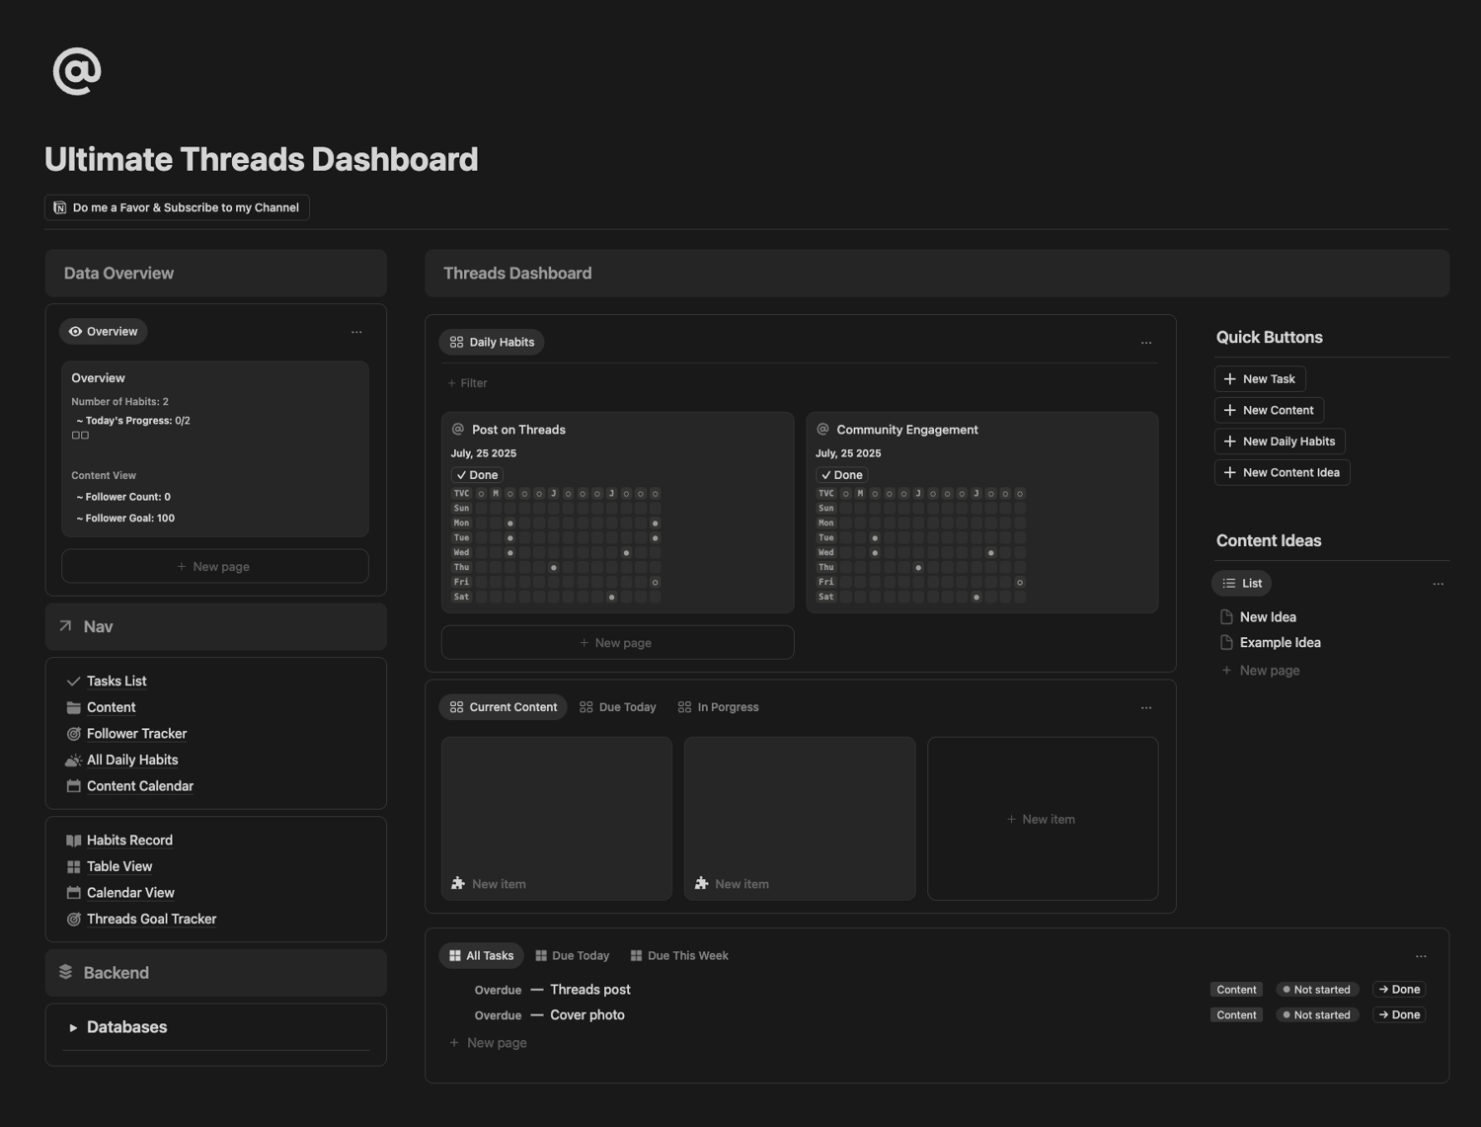Click the target icon beside Threads Goal Tracker

pos(73,919)
